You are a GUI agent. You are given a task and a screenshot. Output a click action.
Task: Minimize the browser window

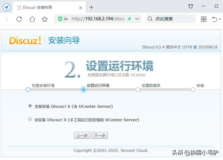tap(204, 6)
